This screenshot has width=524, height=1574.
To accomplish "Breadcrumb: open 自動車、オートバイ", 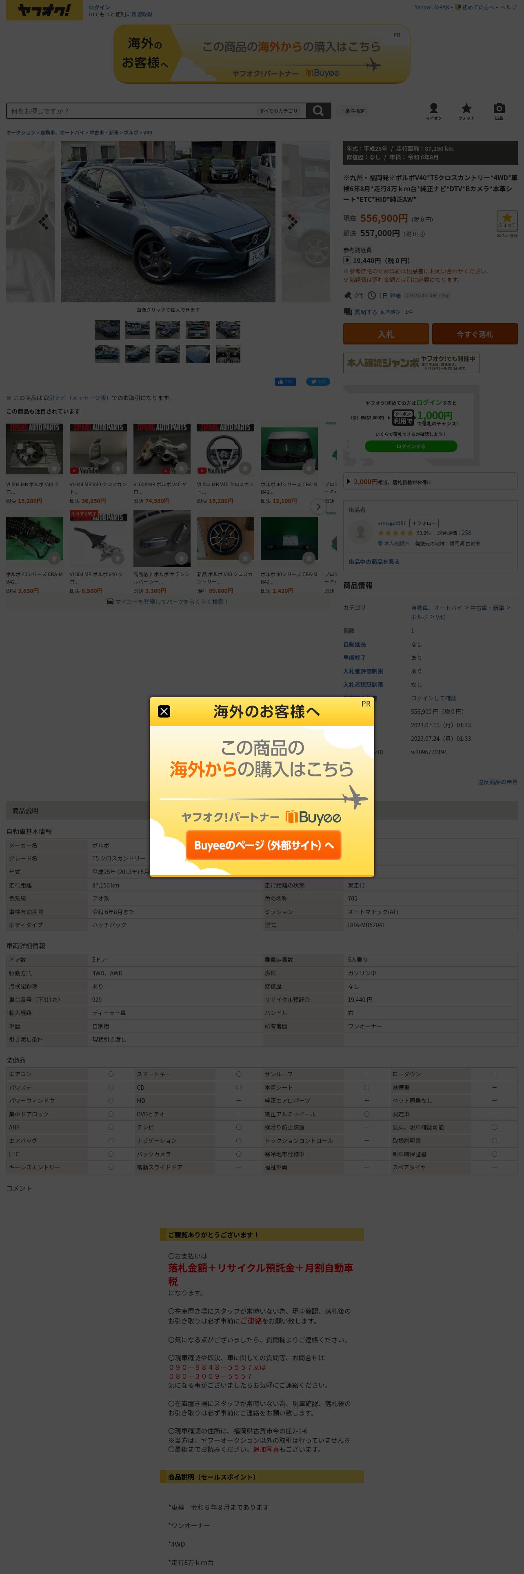I will click(x=62, y=132).
